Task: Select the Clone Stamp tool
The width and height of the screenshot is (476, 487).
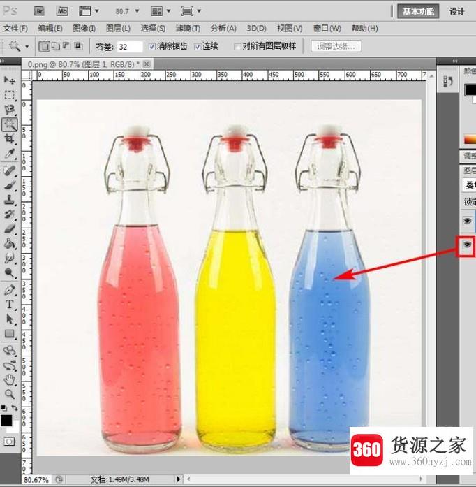Action: [x=10, y=199]
